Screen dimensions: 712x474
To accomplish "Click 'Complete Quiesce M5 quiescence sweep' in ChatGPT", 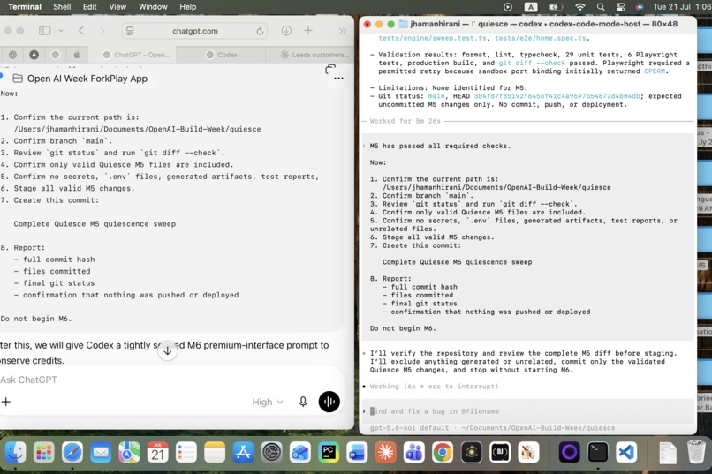I will (x=95, y=224).
